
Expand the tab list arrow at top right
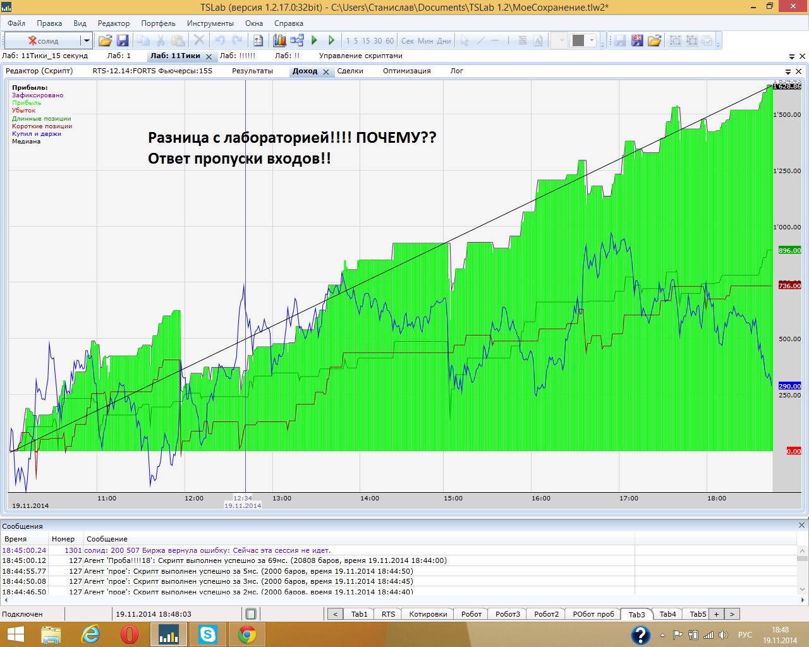[x=792, y=56]
